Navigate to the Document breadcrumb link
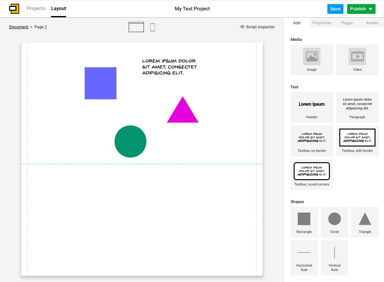This screenshot has height=282, width=384. [19, 27]
